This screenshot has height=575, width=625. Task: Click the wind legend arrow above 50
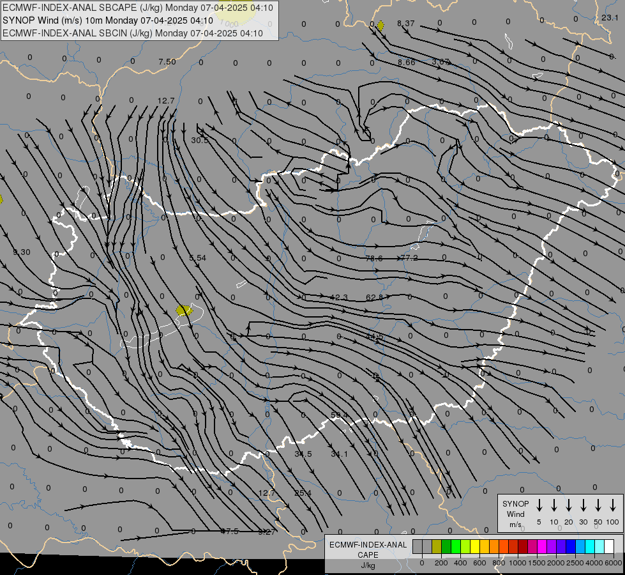(598, 505)
